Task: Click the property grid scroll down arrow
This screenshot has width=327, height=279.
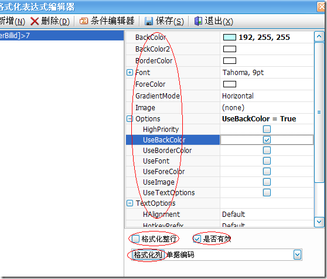Action: pos(319,222)
